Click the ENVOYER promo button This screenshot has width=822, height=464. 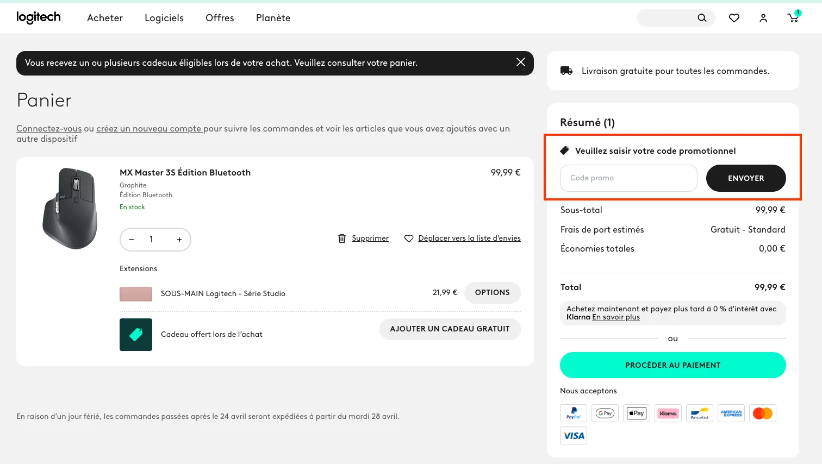pyautogui.click(x=746, y=178)
